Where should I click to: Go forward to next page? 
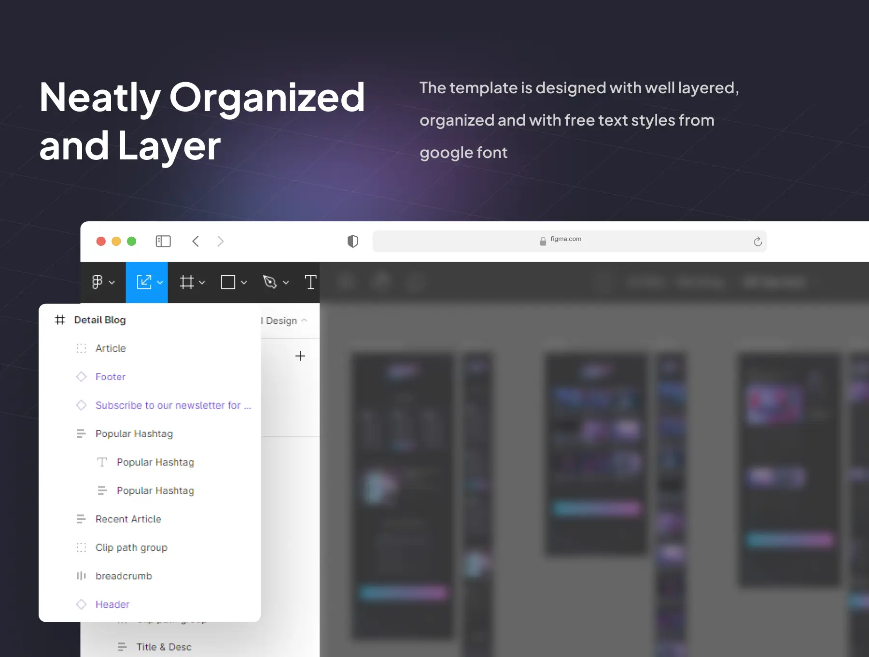point(221,241)
